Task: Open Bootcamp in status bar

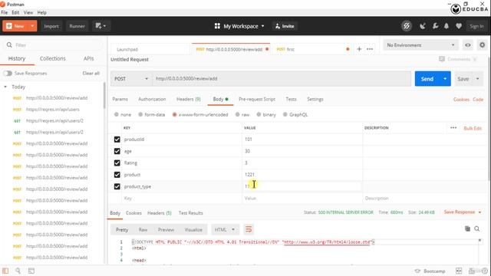Action: 430,271
